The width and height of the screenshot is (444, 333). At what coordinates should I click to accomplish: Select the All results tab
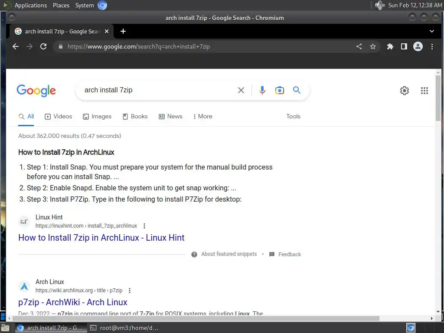26,116
